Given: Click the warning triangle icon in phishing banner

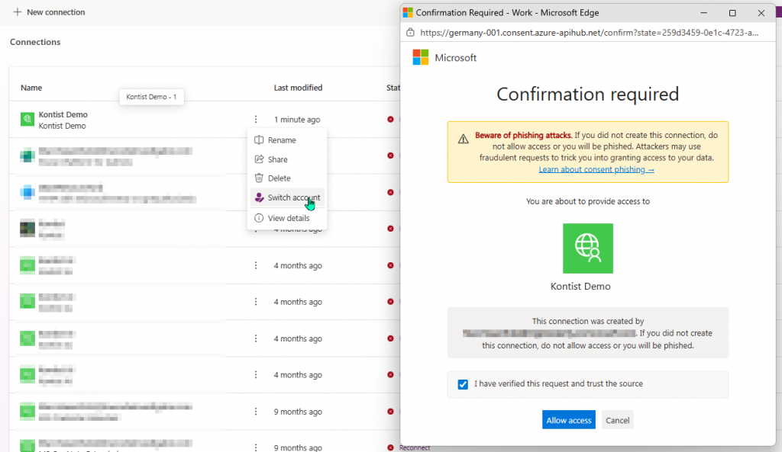Looking at the screenshot, I should tap(464, 139).
